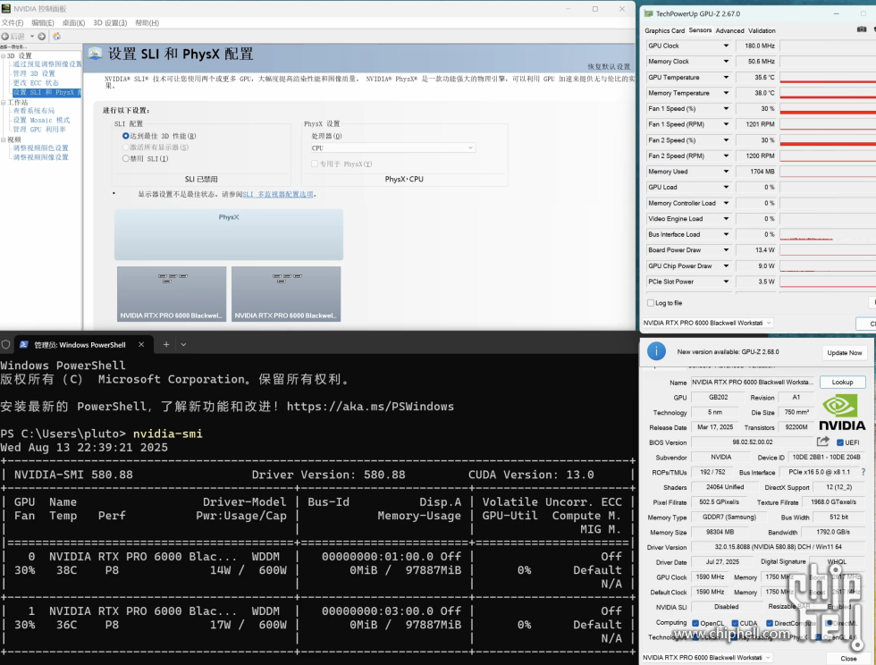The width and height of the screenshot is (876, 665).
Task: Open the terminal tab list dropdown chevron
Action: pos(183,345)
